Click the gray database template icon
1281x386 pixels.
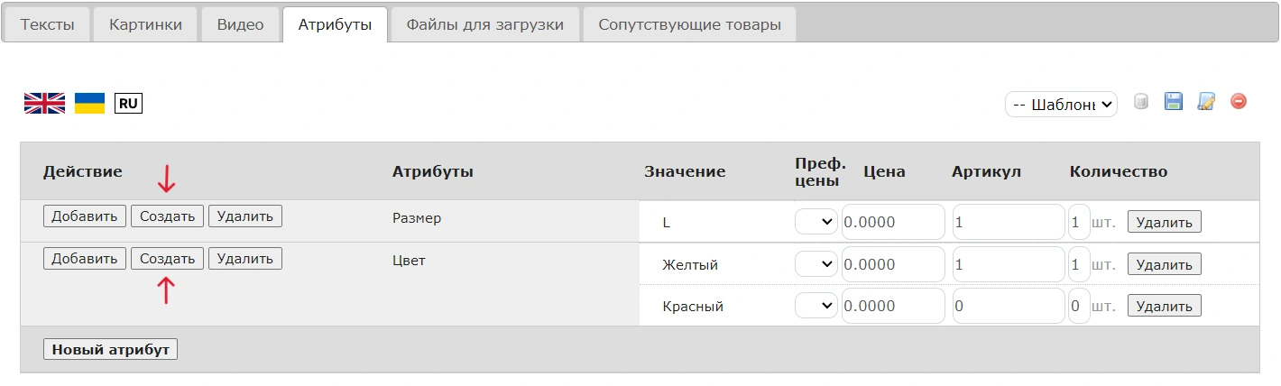(x=1141, y=102)
